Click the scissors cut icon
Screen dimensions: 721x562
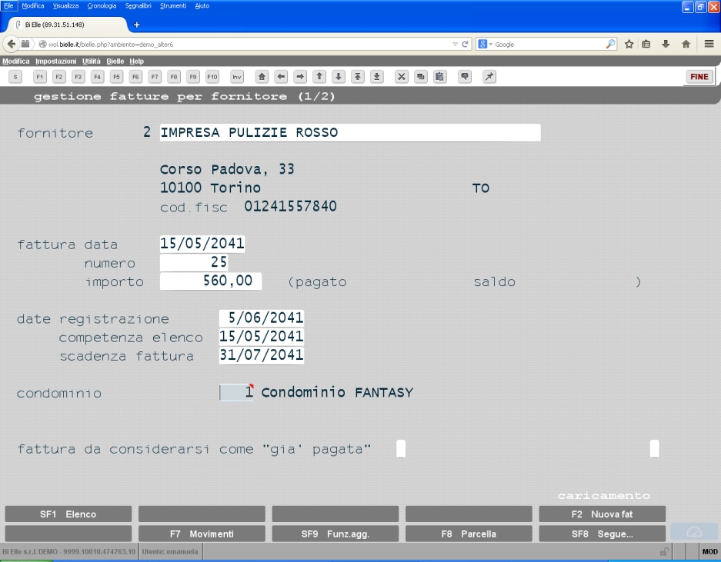point(402,77)
